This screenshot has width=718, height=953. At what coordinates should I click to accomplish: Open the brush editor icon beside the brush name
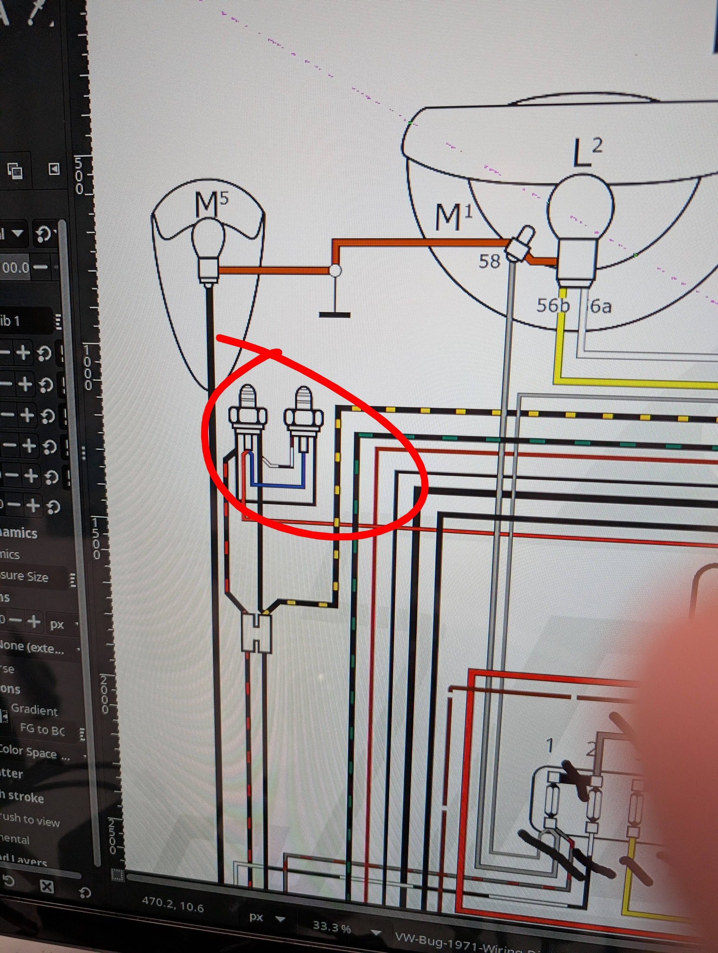click(x=58, y=321)
